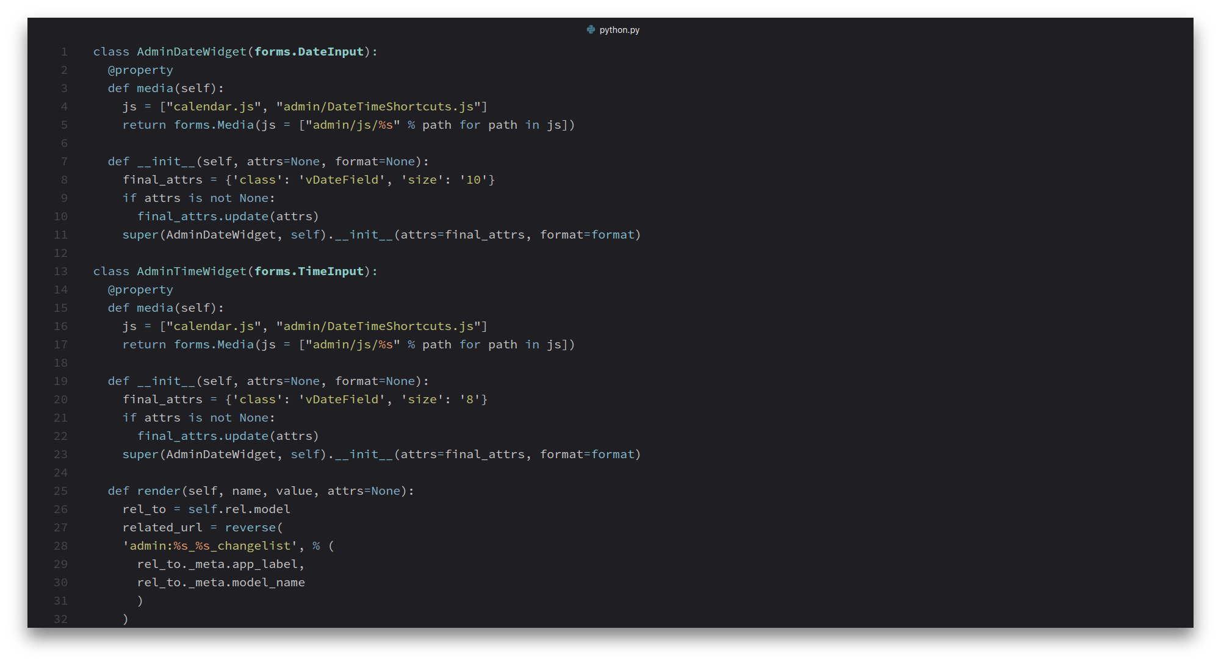Click the '10' size value string
The width and height of the screenshot is (1221, 665).
tap(474, 180)
